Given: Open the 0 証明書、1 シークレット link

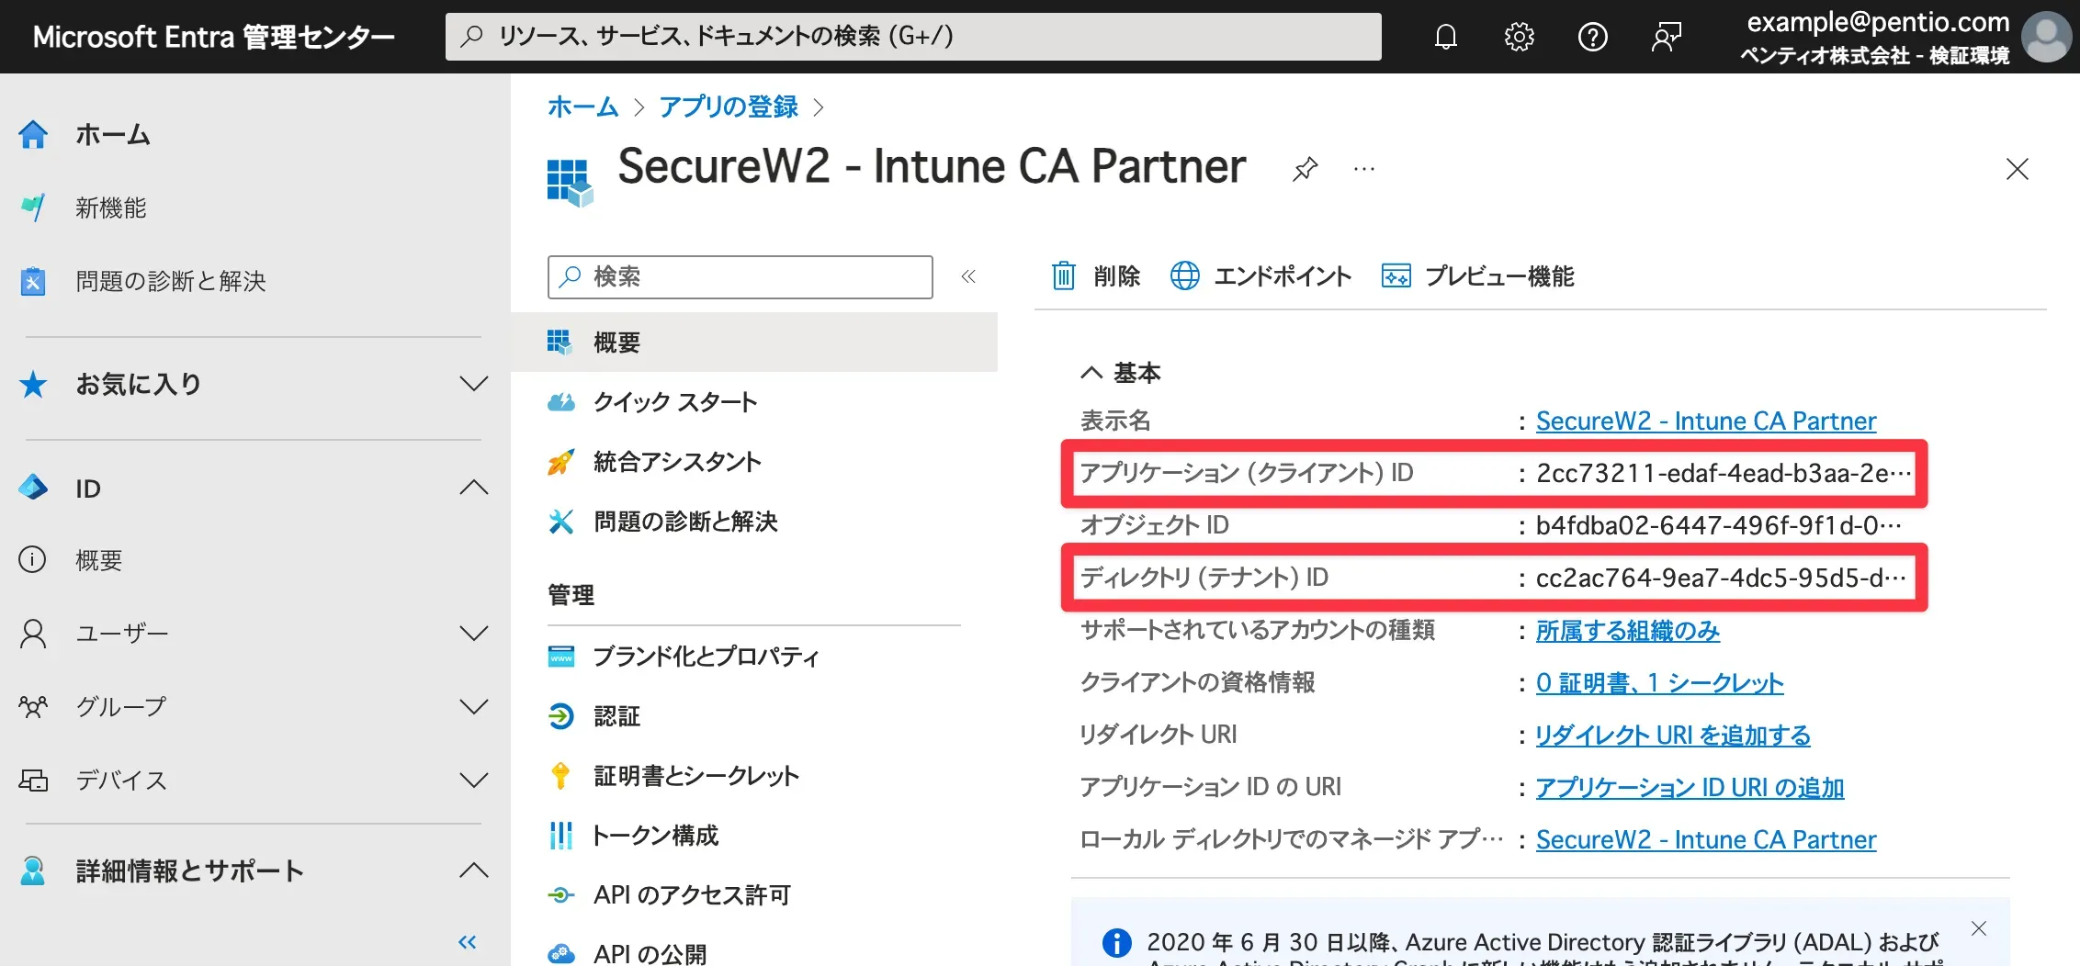Looking at the screenshot, I should tap(1659, 683).
